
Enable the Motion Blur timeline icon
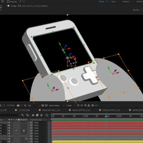pos(41,115)
